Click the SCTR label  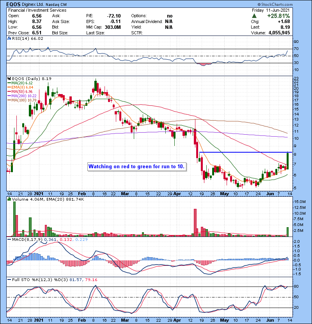pos(137,33)
